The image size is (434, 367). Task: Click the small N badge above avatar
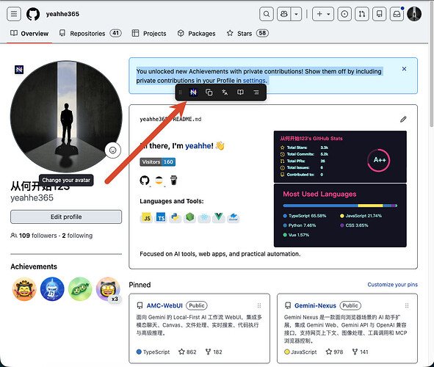pos(19,70)
